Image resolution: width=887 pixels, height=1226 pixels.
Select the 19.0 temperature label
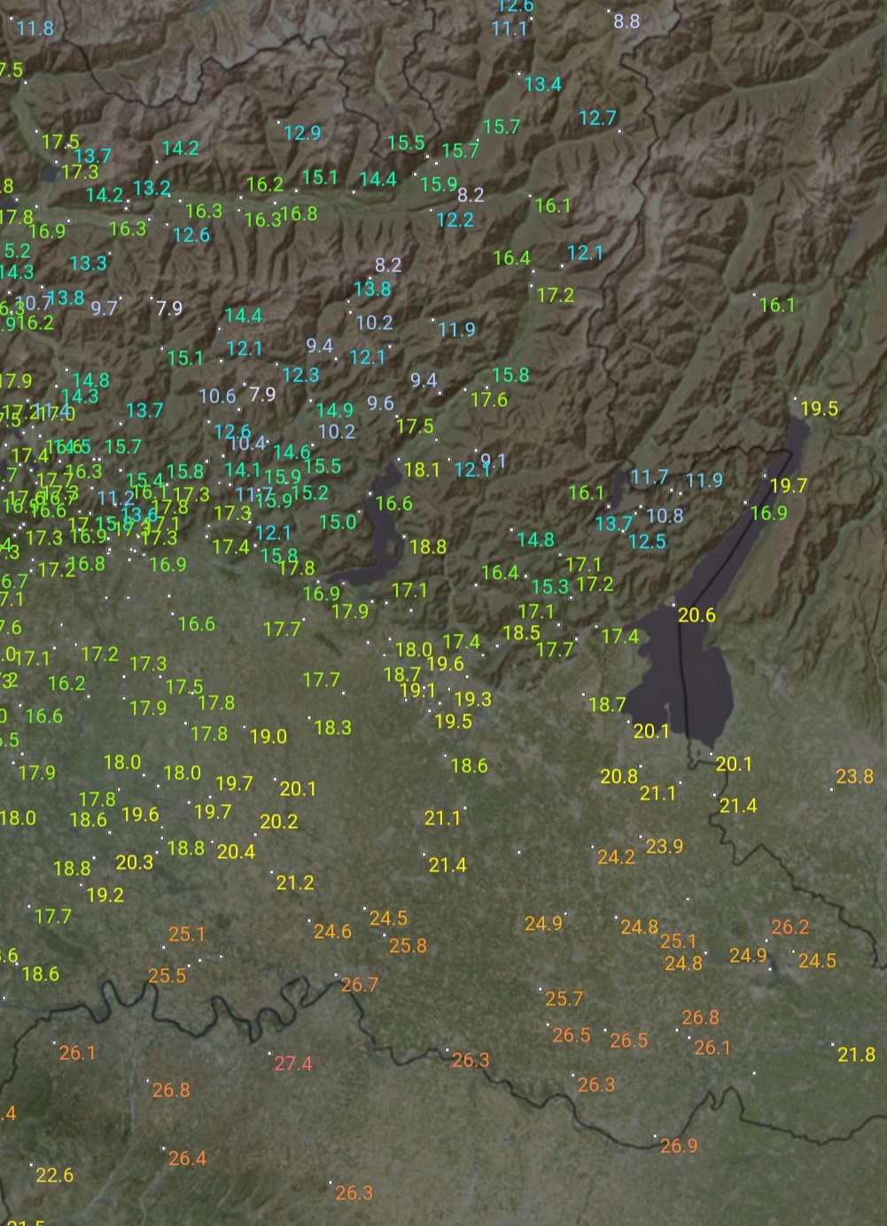coord(268,737)
